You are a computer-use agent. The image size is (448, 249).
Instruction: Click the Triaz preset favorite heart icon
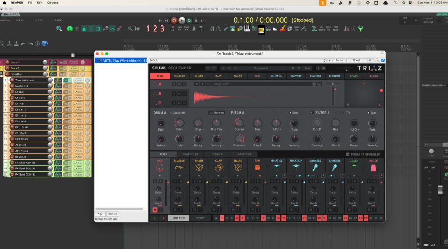click(x=293, y=69)
